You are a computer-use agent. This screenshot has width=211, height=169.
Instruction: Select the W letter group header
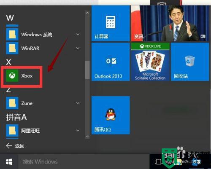tap(10, 18)
